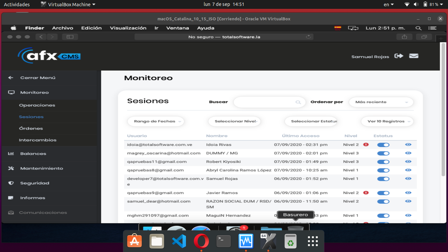The height and width of the screenshot is (252, 448).
Task: Click Cerrar Menú to collapse sidebar
Action: (37, 78)
